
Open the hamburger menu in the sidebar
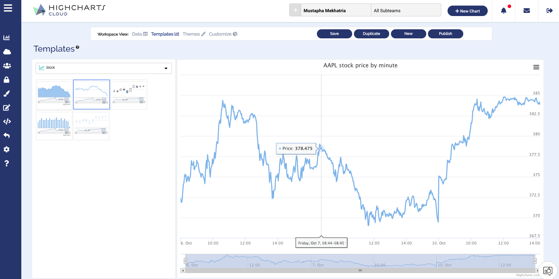[8, 8]
